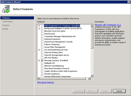Select the Internet Printing Client row text
Screen dimensions: 131x96
tap(53, 52)
